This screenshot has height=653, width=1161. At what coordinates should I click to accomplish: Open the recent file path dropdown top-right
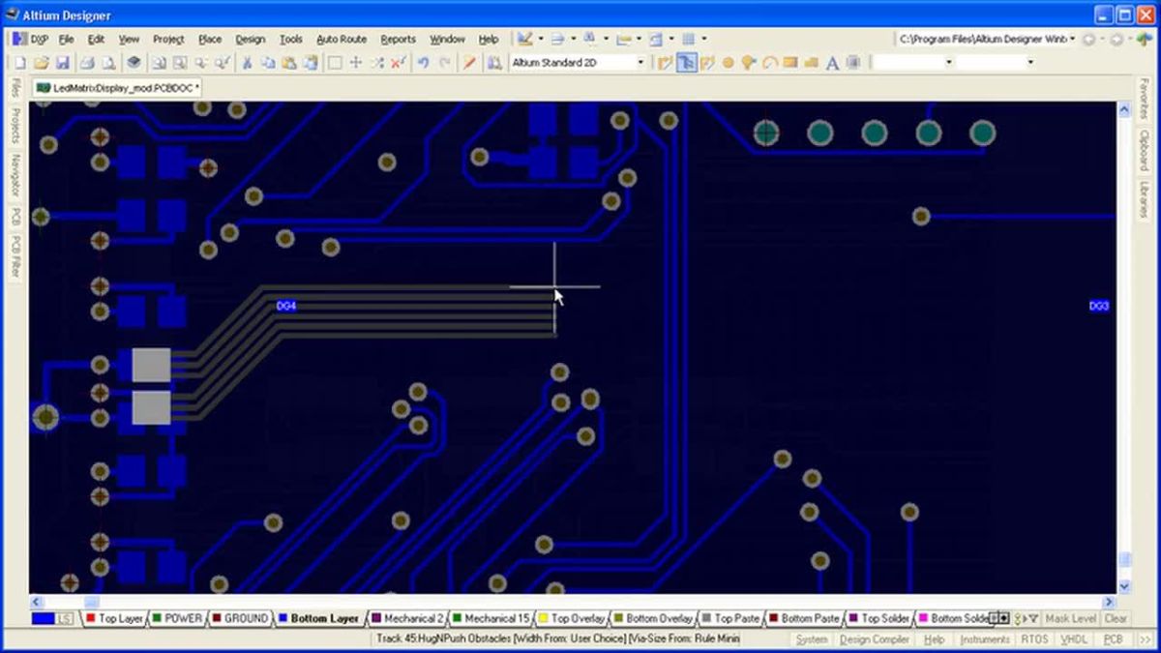[1072, 38]
